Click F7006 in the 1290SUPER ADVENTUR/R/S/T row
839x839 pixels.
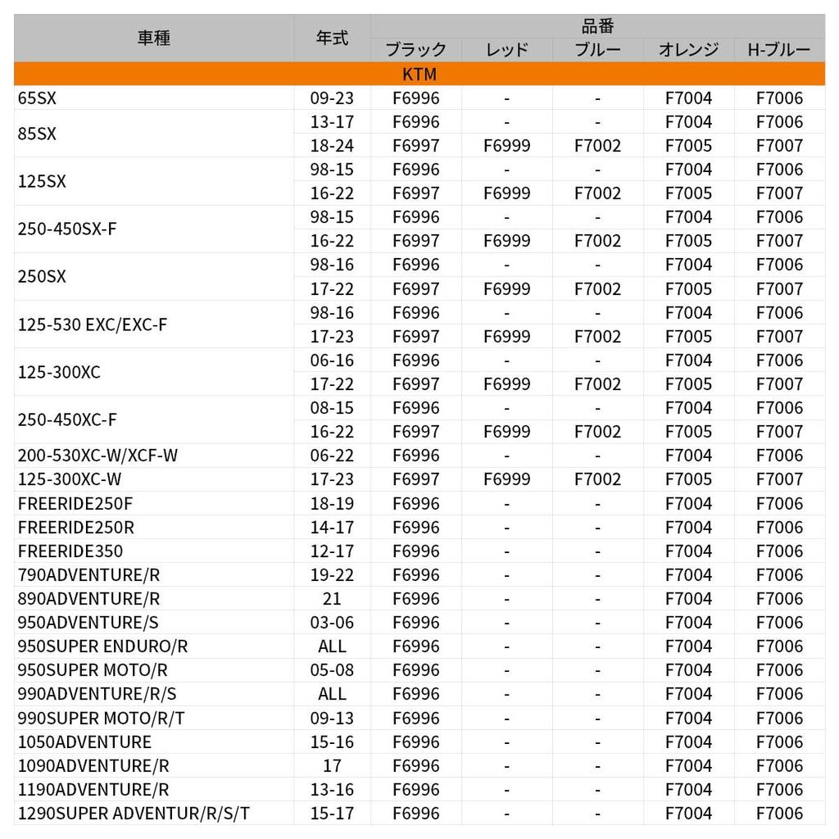pos(779,814)
